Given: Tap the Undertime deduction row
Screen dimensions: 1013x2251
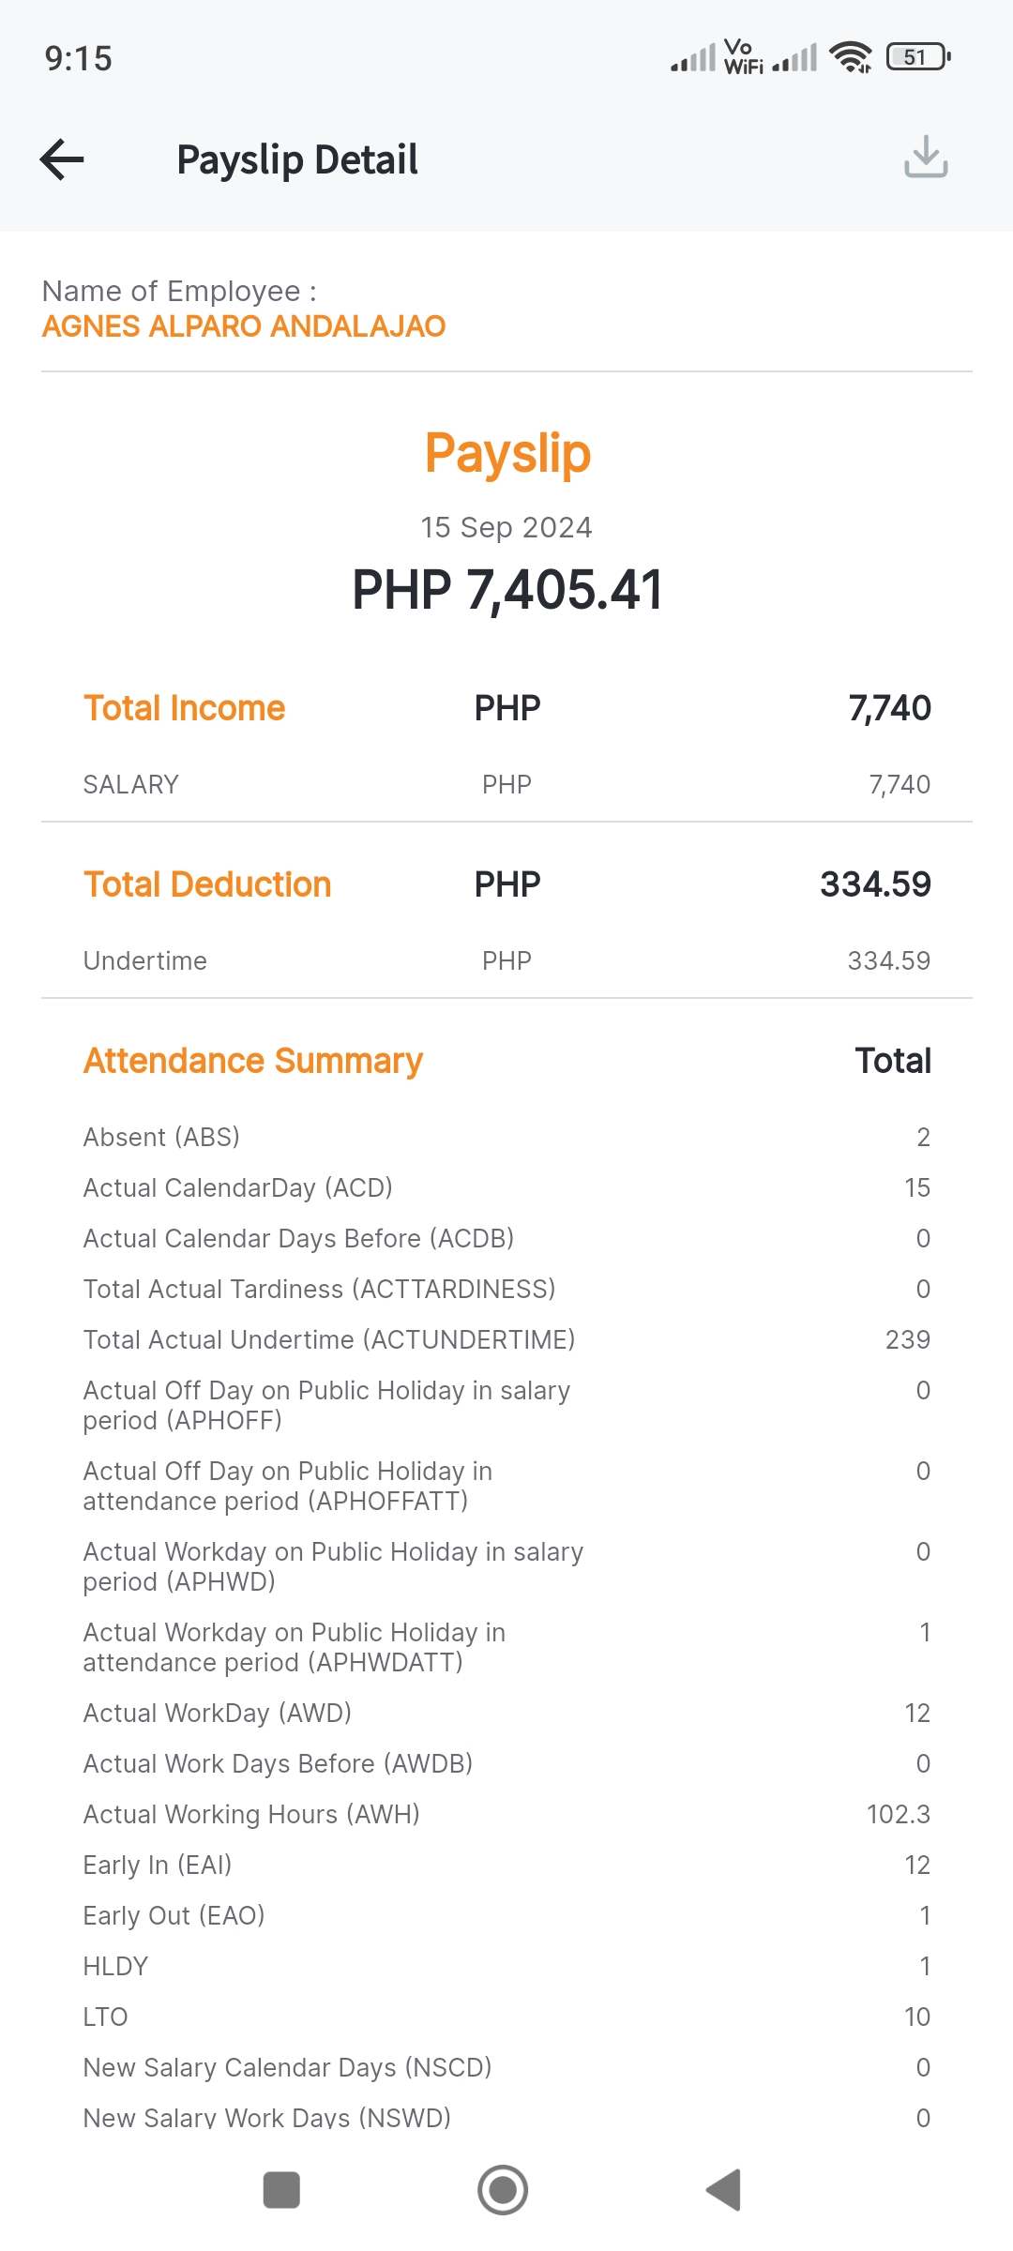Looking at the screenshot, I should pyautogui.click(x=506, y=960).
